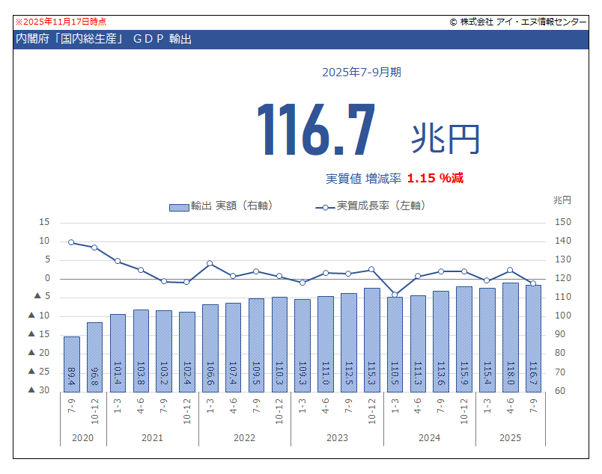Click the copyright symbol before 株式会社
Screen dimensions: 602x474
point(453,22)
